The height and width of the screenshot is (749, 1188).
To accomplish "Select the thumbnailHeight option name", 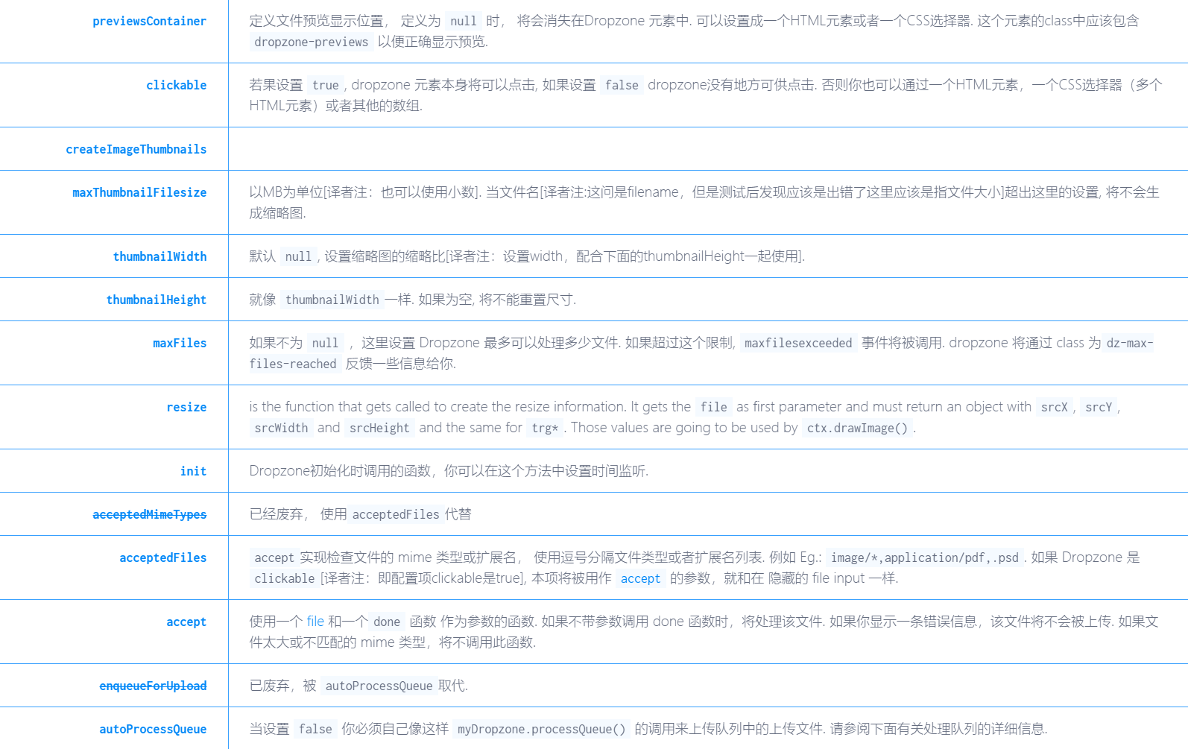I will click(157, 300).
